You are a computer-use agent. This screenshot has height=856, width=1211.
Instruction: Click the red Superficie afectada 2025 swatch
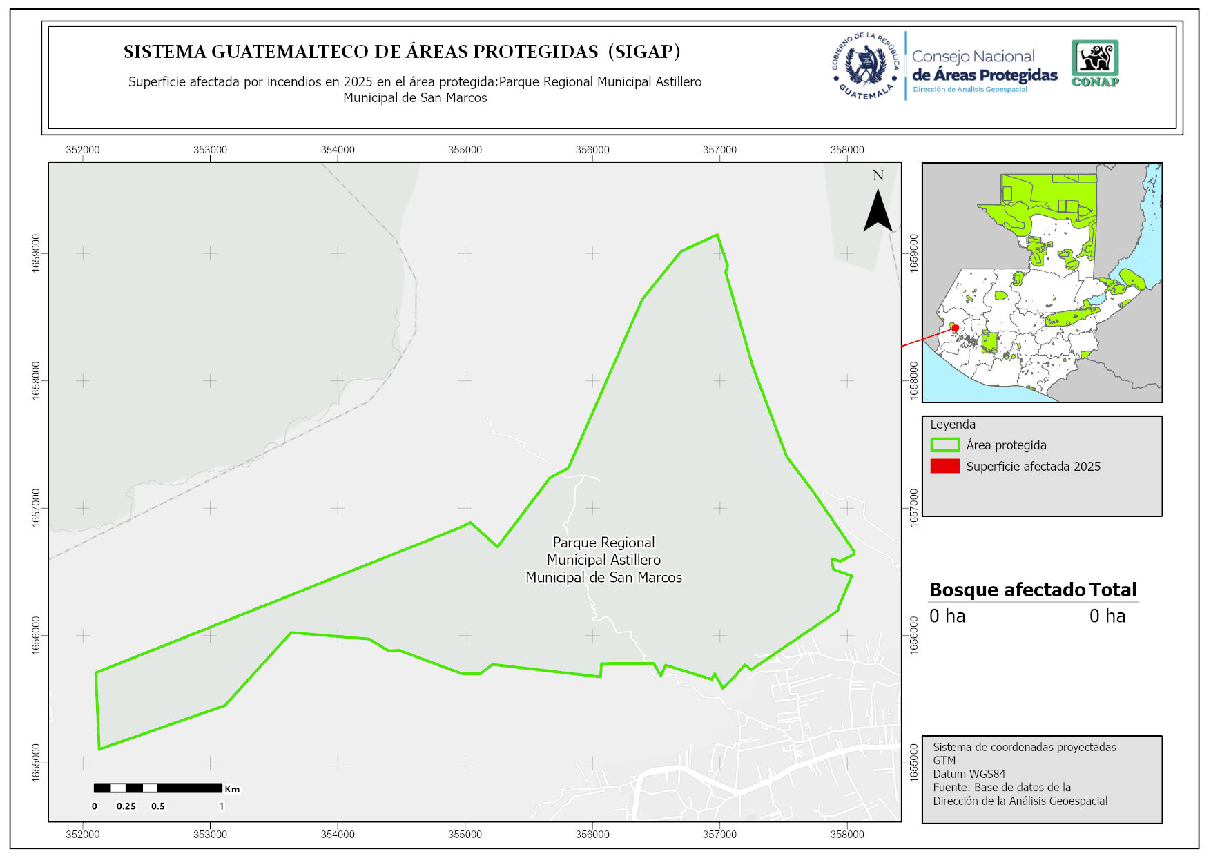(x=944, y=466)
